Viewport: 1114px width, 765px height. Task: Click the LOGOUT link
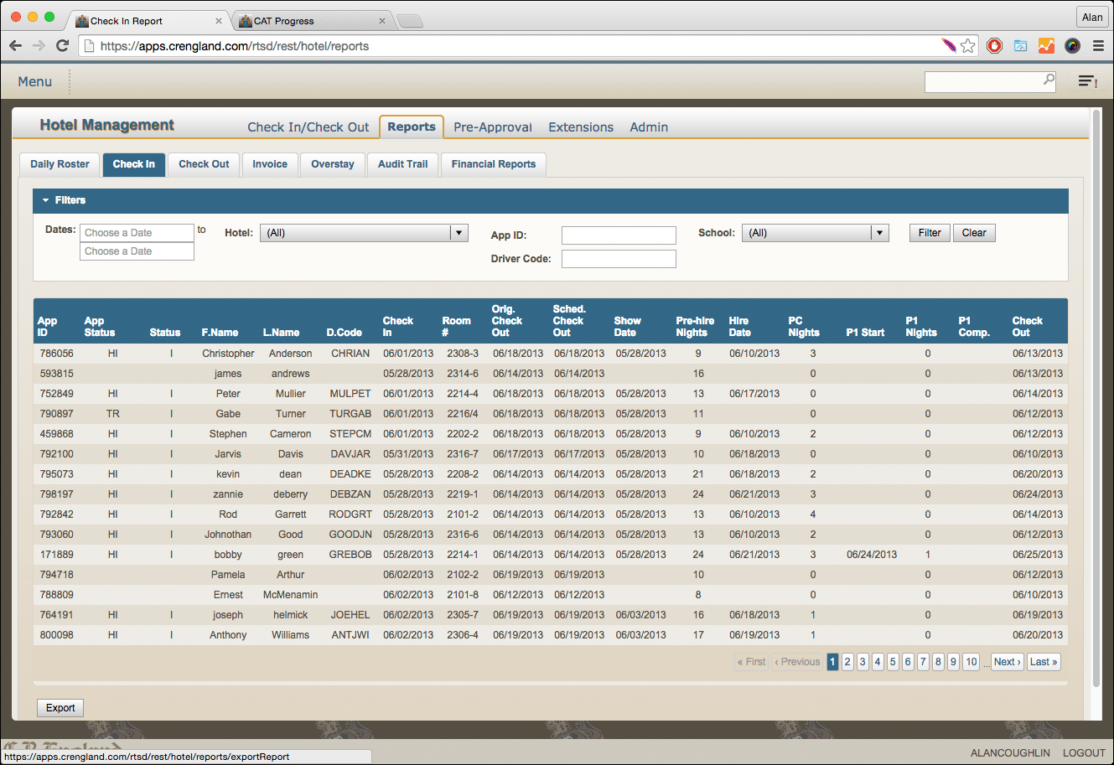click(1084, 753)
